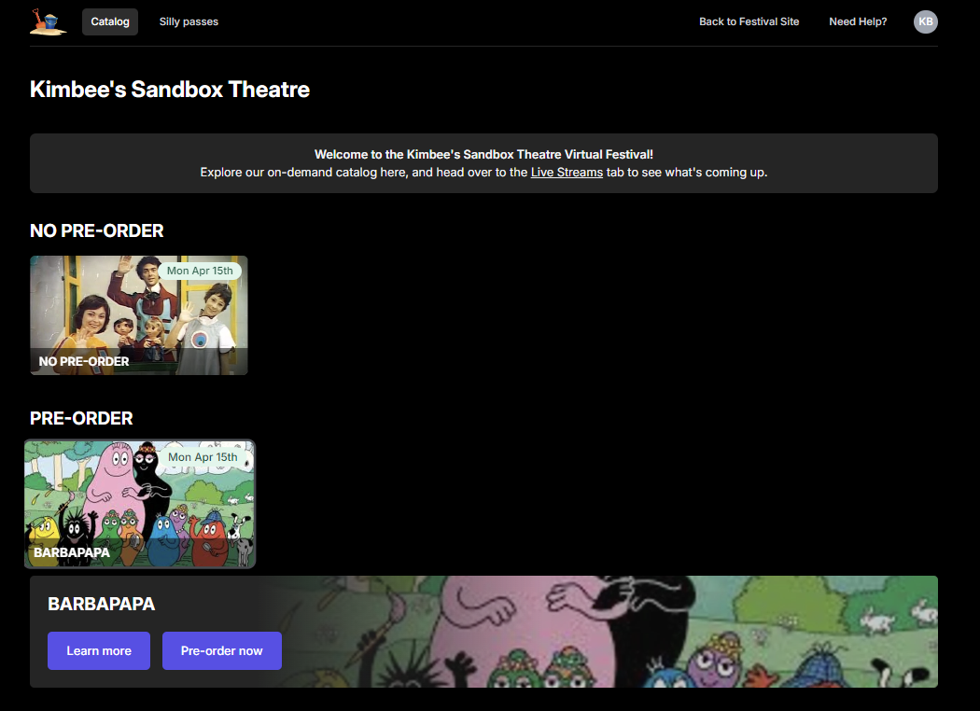Open the Silly passes tab

(189, 21)
